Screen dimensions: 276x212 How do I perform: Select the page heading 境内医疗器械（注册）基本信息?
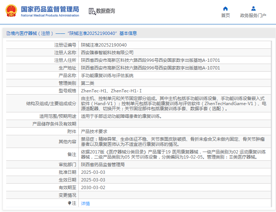pyautogui.click(x=72, y=33)
